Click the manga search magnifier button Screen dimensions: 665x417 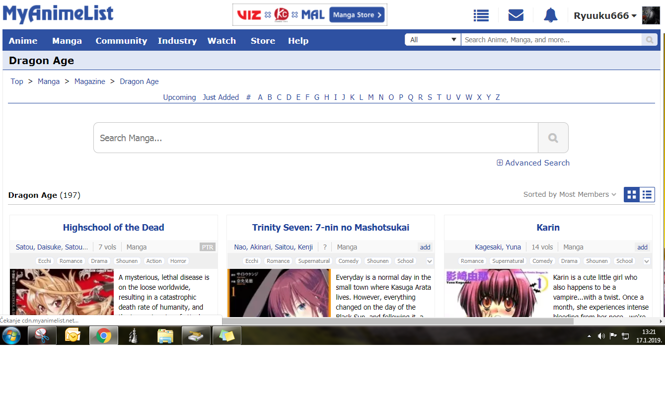tap(553, 138)
